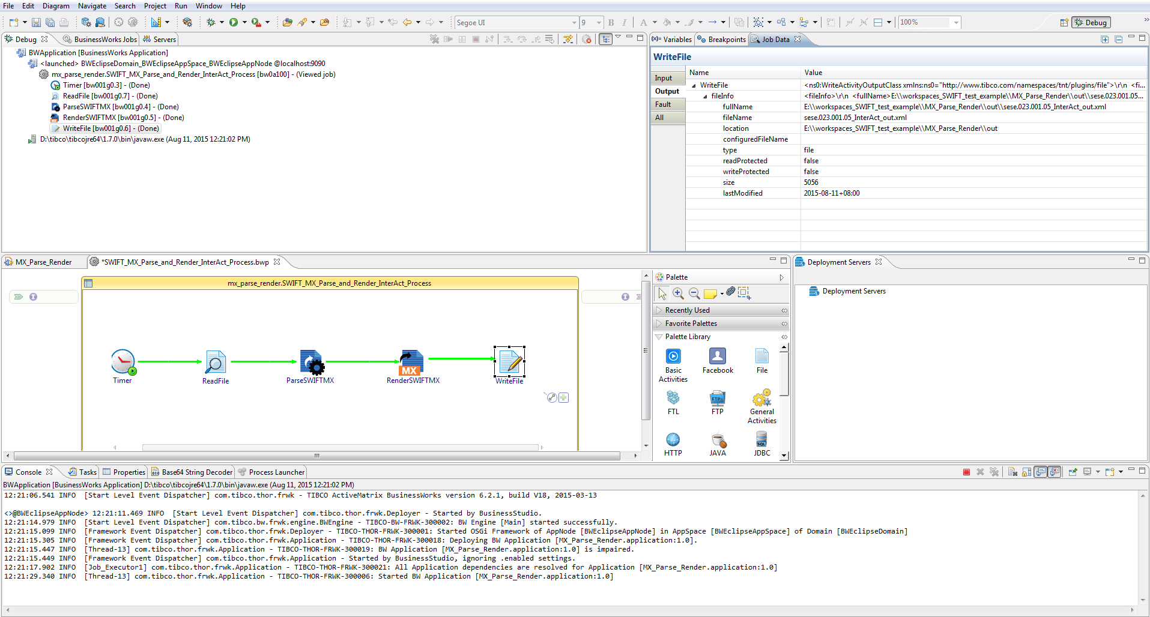Image resolution: width=1150 pixels, height=617 pixels.
Task: Open the Diagram menu
Action: (56, 6)
